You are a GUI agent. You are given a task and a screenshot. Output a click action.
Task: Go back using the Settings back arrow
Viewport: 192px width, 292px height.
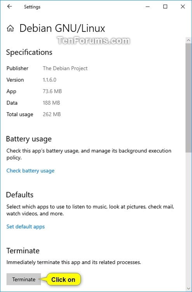tap(9, 7)
